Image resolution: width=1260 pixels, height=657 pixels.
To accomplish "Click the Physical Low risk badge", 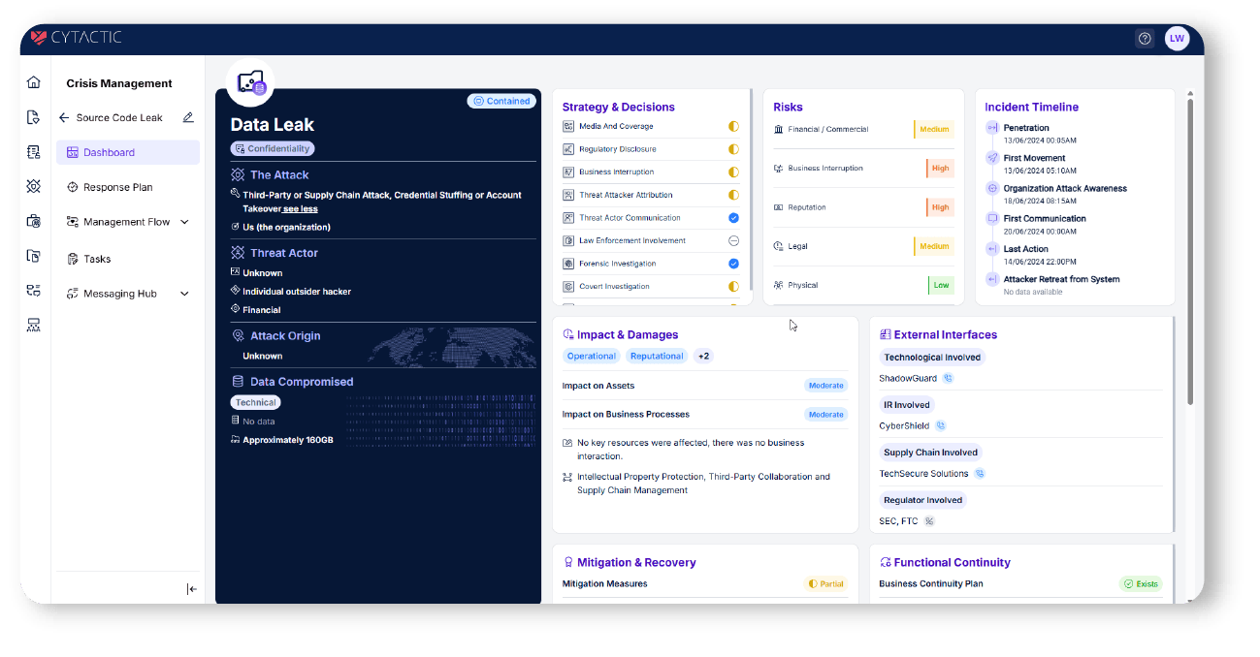I will click(941, 285).
